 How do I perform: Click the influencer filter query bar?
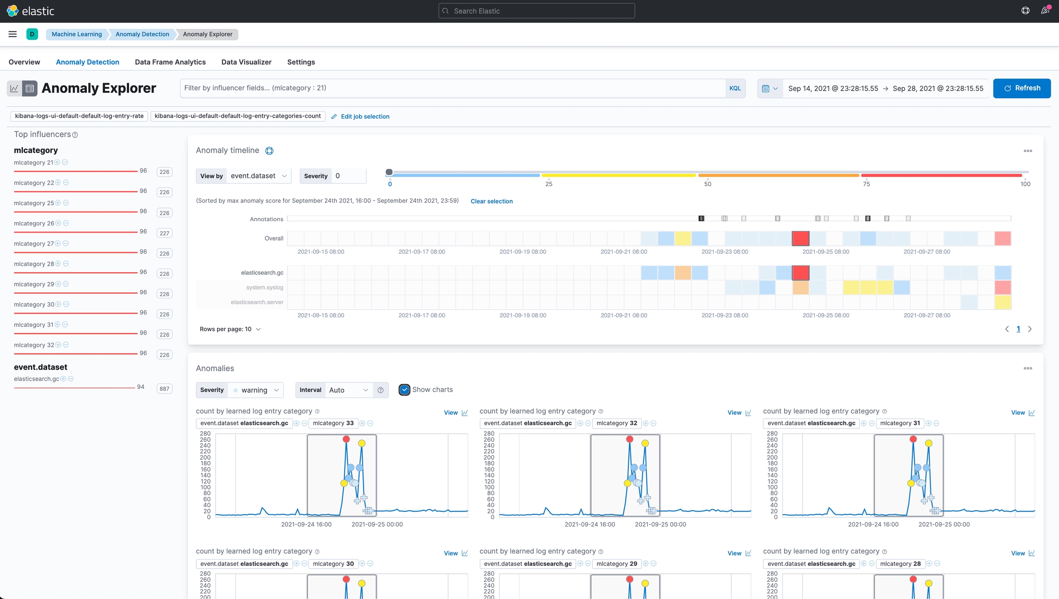tap(453, 88)
